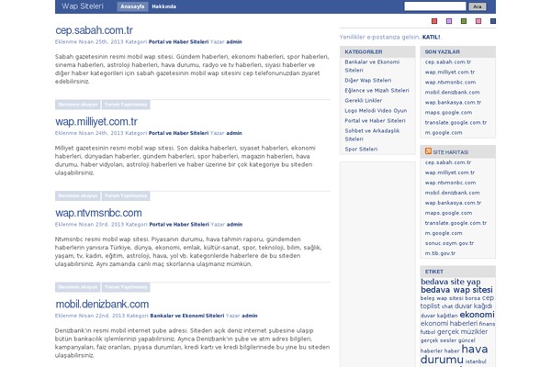Open the mobil.denizbank.com post title
The image size is (551, 367).
pyautogui.click(x=102, y=304)
